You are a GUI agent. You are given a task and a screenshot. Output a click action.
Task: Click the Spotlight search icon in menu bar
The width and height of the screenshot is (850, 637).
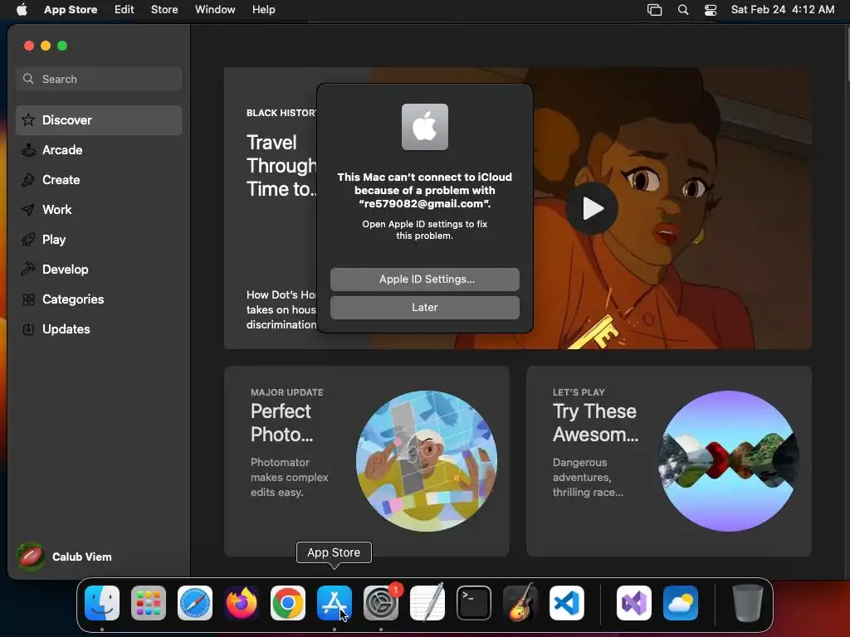pos(683,10)
